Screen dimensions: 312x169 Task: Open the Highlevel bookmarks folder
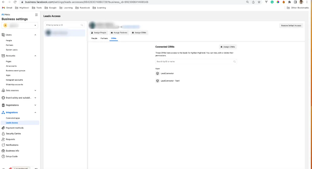(x=22, y=8)
